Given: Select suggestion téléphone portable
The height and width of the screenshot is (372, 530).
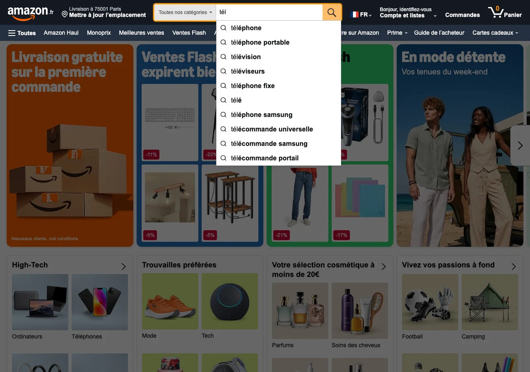Looking at the screenshot, I should pos(278,42).
